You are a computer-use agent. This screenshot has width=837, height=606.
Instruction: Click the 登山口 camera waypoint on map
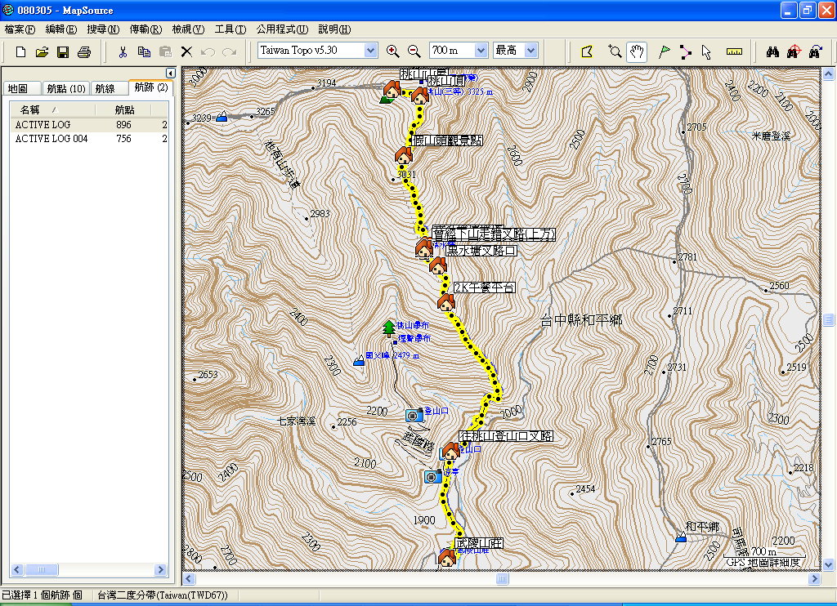pyautogui.click(x=414, y=415)
